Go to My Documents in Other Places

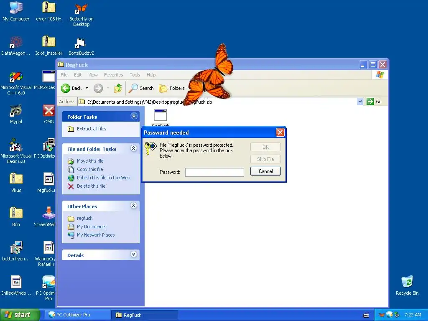click(x=92, y=227)
